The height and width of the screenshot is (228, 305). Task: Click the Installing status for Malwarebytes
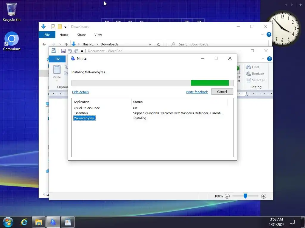140,118
